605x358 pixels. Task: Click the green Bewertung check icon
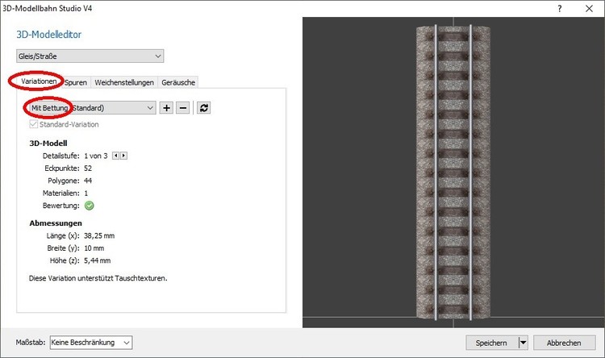[89, 206]
